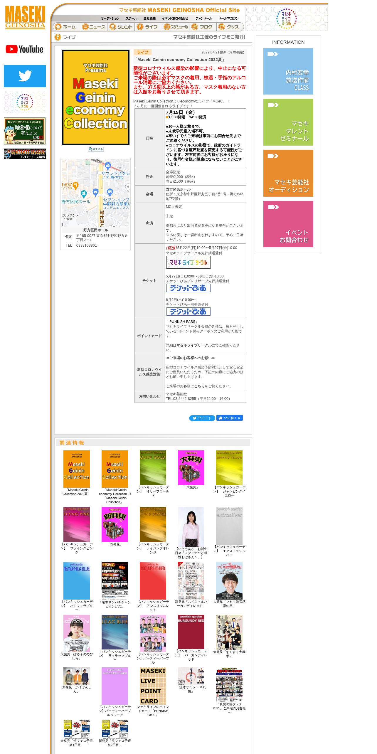
Task: Open マセキライブサークル link in point card text
Action: click(194, 345)
